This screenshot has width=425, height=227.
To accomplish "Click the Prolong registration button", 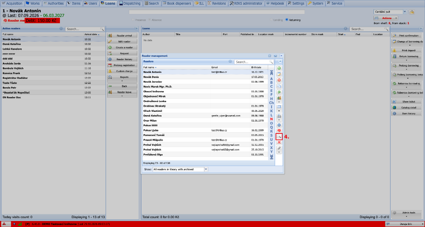I will [x=122, y=65].
